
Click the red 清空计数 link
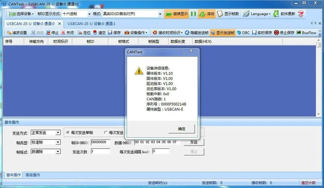tap(308, 183)
